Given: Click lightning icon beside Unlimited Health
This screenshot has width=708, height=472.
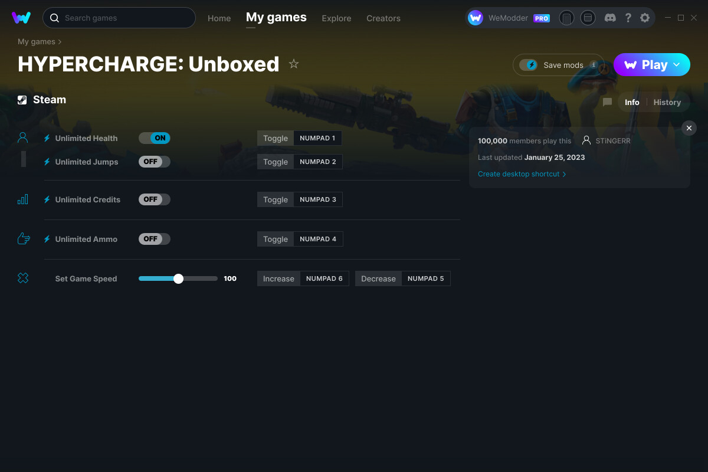Looking at the screenshot, I should pos(47,138).
